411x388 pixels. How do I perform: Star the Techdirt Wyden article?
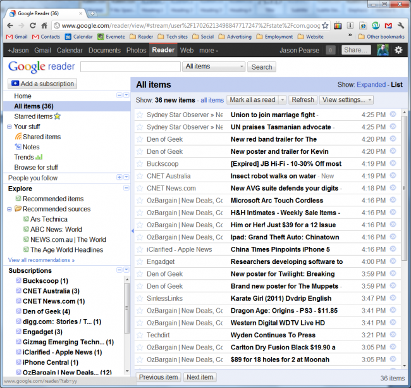[x=140, y=335]
